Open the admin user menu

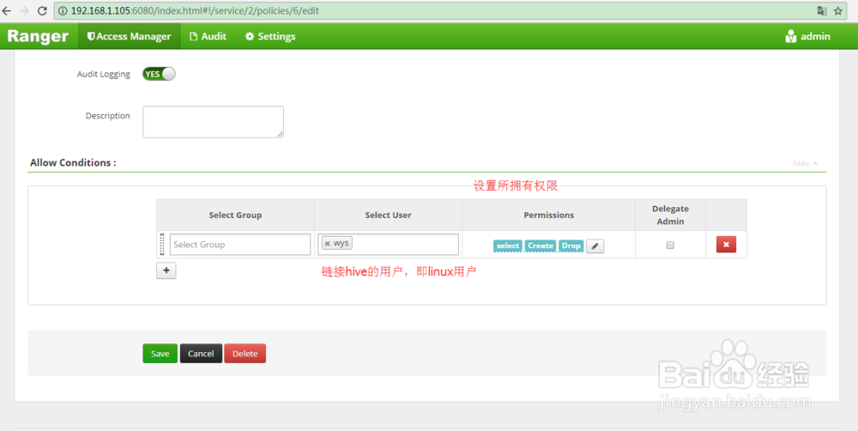[x=807, y=36]
